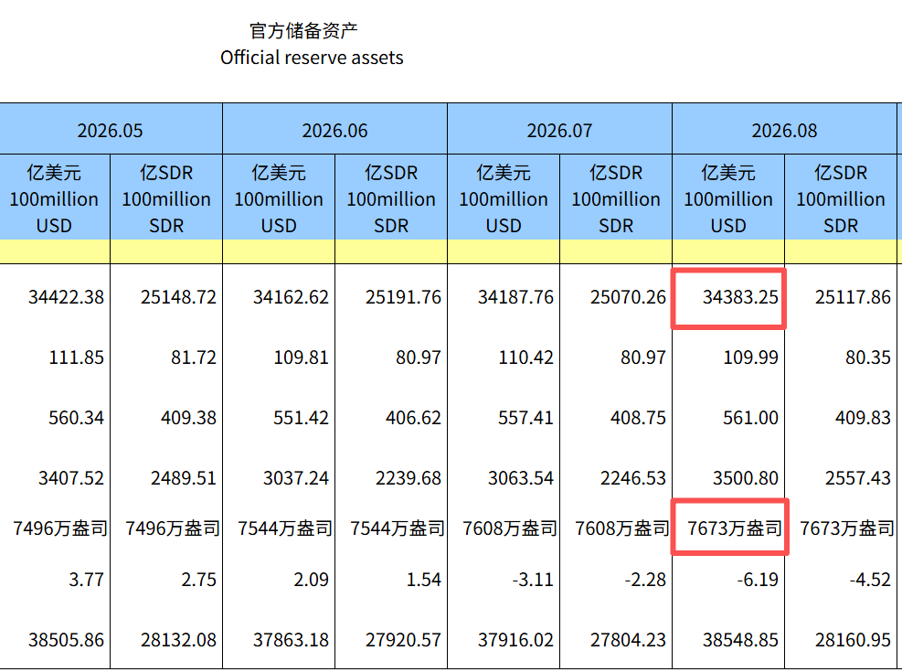
Task: Click the figure 3063.54
Action: [x=521, y=478]
